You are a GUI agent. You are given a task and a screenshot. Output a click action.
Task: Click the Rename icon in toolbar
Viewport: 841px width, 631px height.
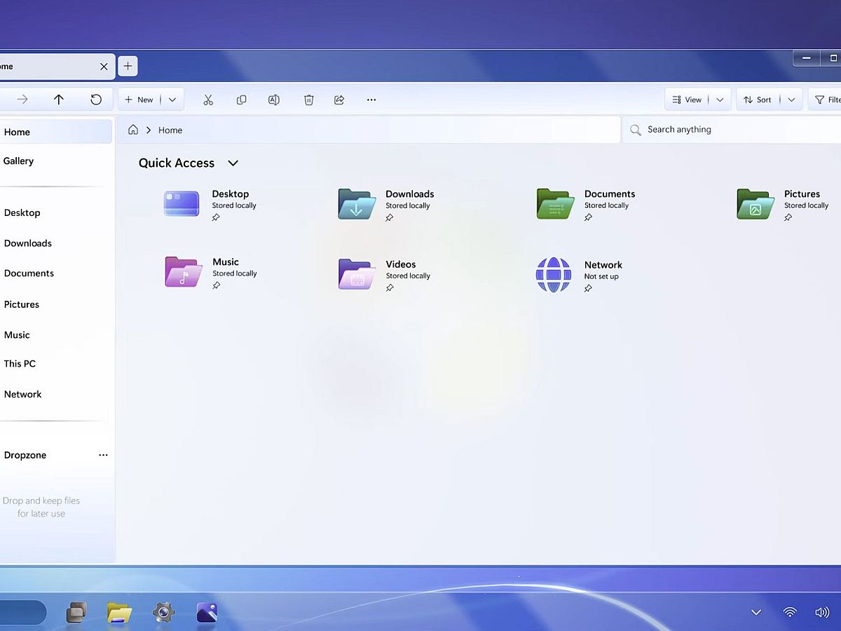[274, 100]
